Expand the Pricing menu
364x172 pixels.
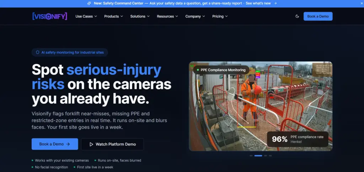click(x=220, y=16)
